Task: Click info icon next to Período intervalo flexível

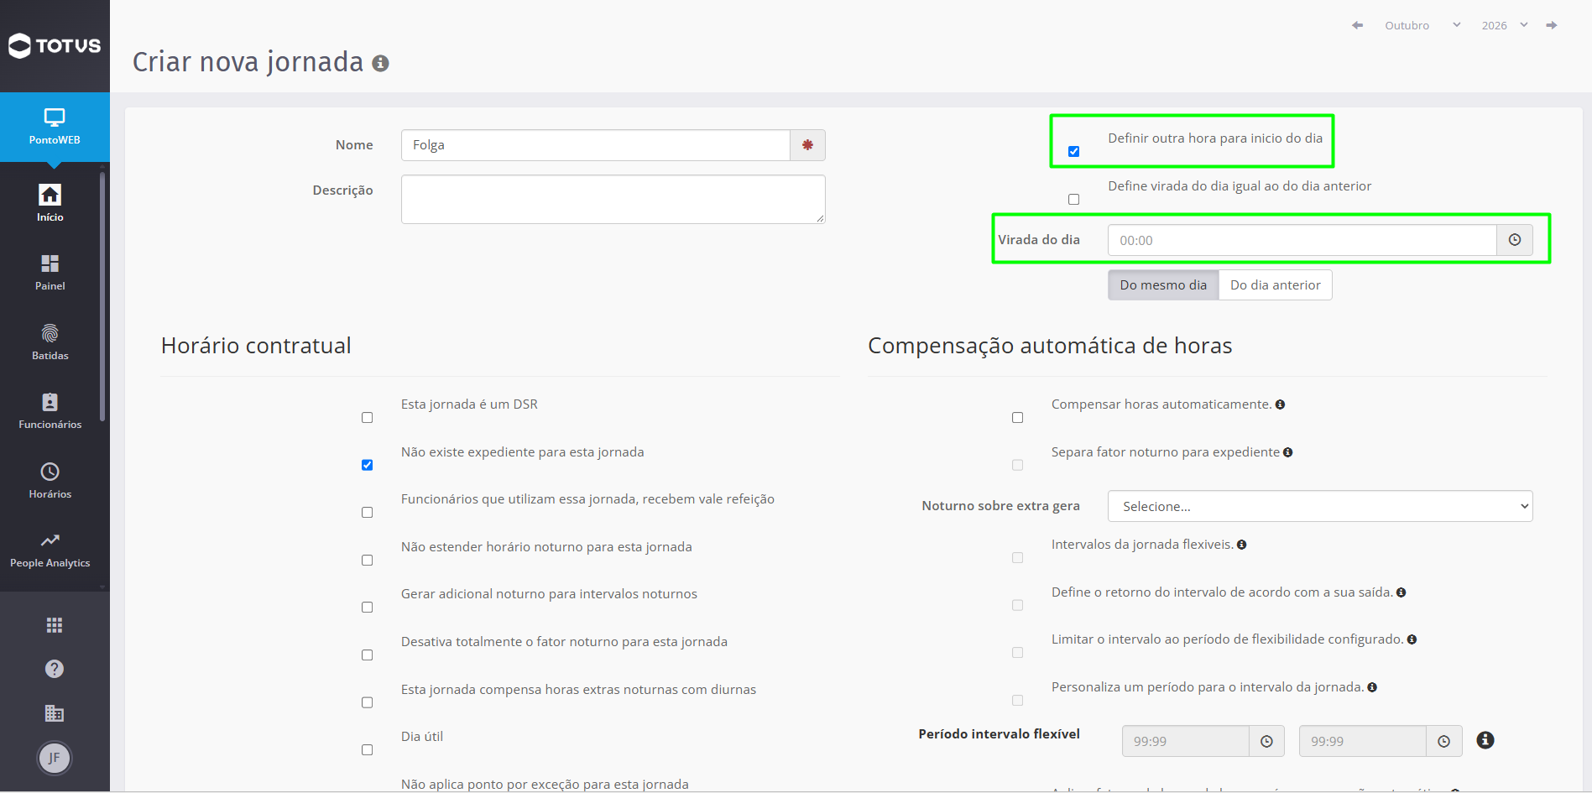Action: [1485, 740]
